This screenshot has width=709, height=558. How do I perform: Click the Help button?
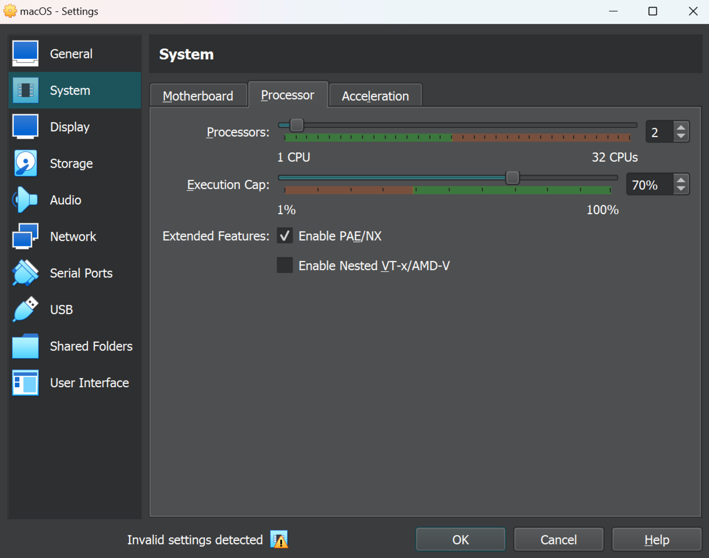pos(657,539)
